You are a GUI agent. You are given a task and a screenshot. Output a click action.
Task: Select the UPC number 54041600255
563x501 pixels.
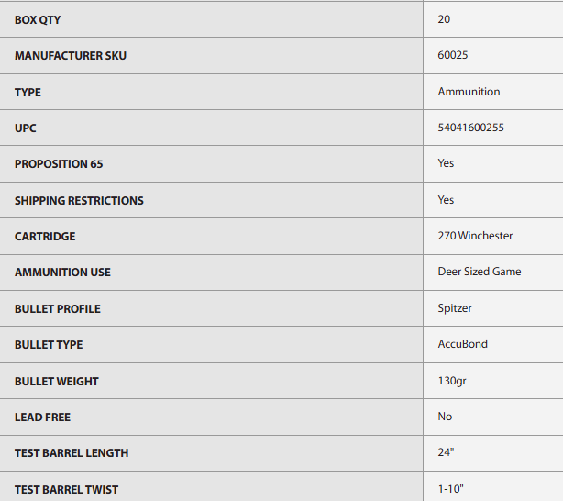470,128
